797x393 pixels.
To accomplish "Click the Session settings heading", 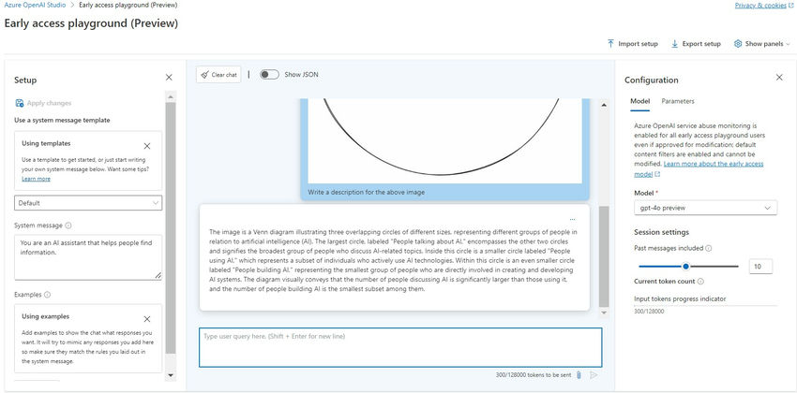I will tap(661, 232).
